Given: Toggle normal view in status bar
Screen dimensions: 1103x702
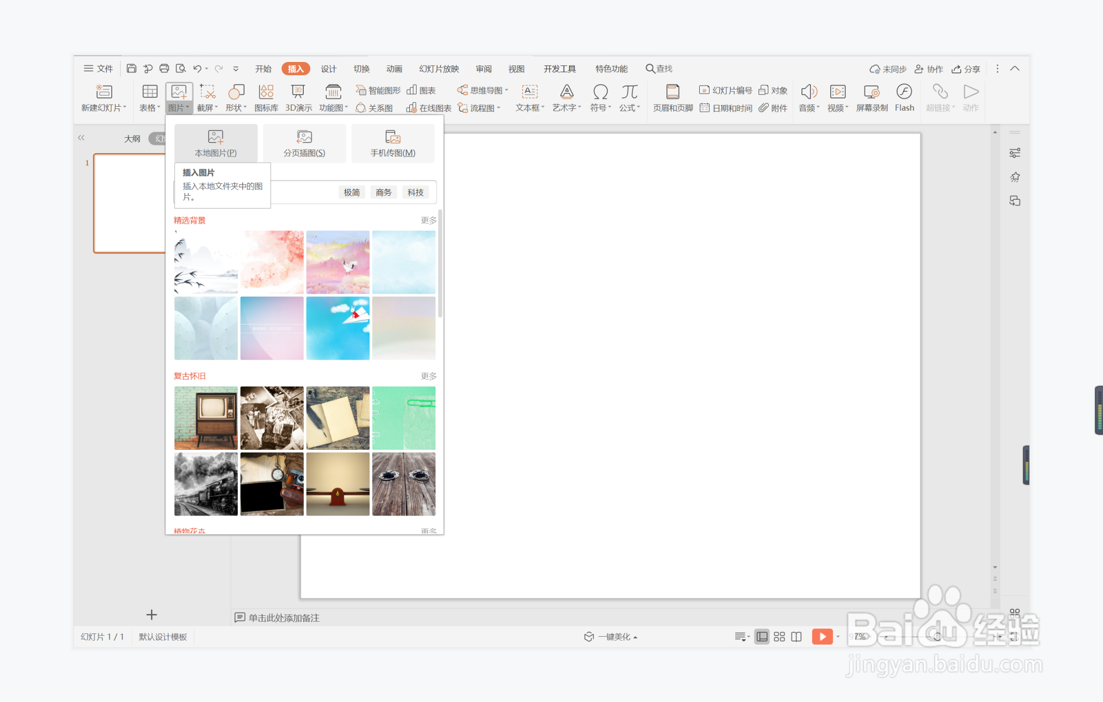Looking at the screenshot, I should pyautogui.click(x=762, y=637).
